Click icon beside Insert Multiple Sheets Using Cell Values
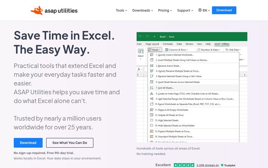The width and height of the screenshot is (268, 168). pyautogui.click(x=151, y=60)
